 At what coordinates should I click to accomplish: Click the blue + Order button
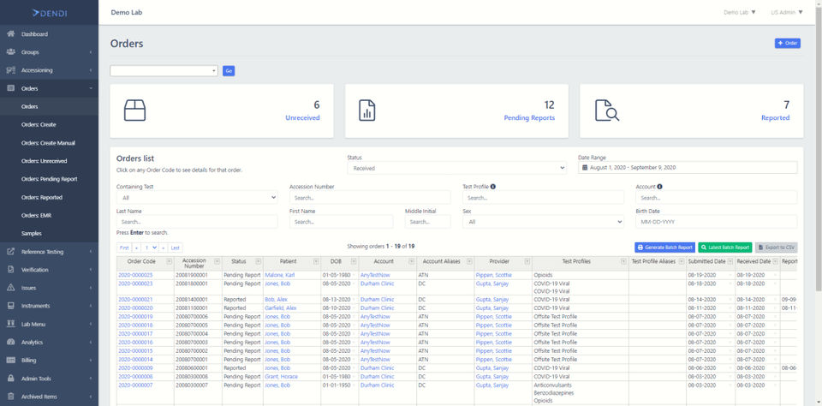[788, 43]
